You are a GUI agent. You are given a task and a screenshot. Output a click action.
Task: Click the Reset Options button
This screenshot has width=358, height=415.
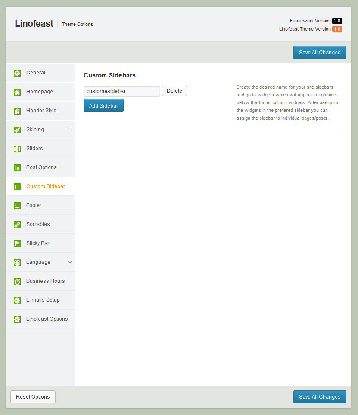[33, 397]
